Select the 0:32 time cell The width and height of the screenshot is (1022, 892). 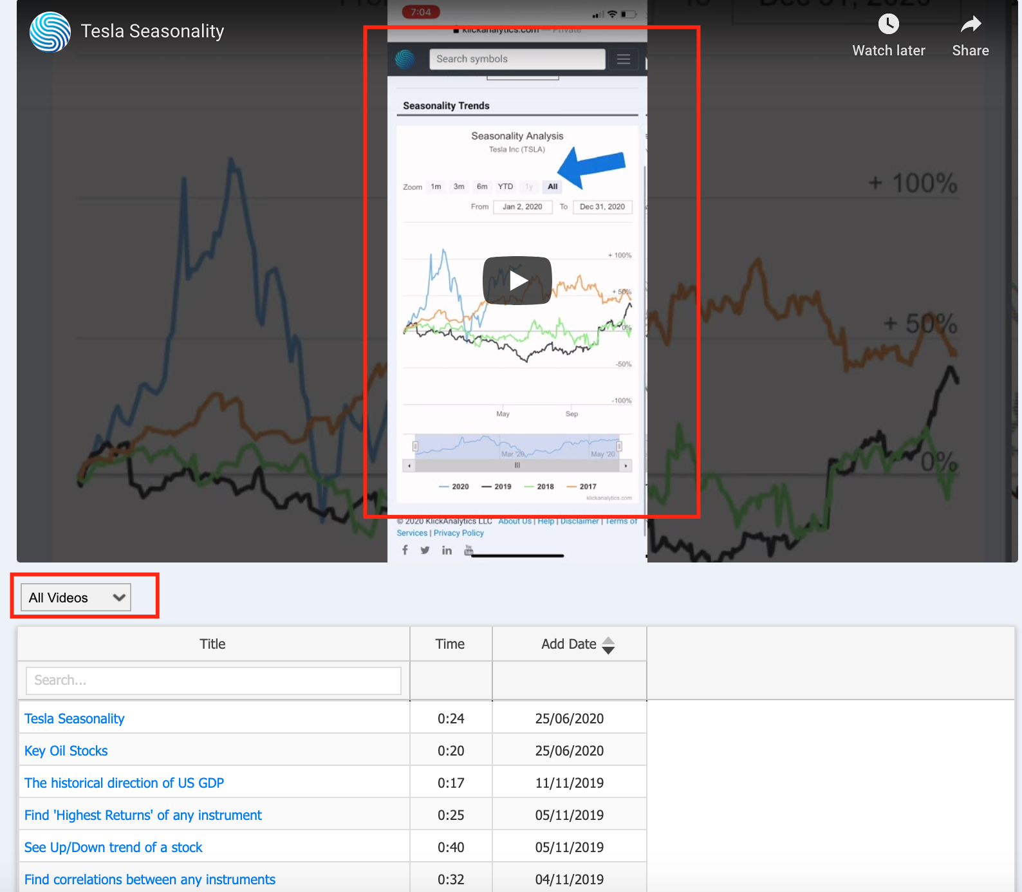pyautogui.click(x=451, y=879)
